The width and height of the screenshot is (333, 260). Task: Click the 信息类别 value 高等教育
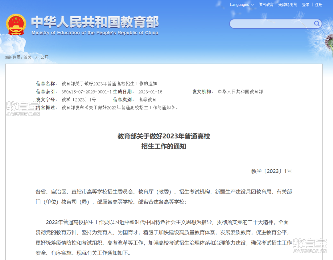click(x=147, y=100)
